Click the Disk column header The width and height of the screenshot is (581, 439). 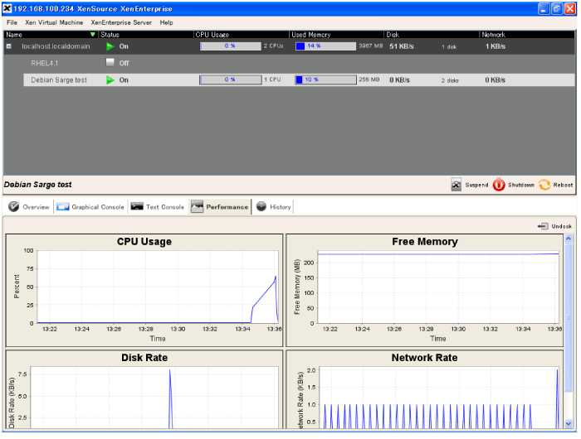click(x=432, y=35)
